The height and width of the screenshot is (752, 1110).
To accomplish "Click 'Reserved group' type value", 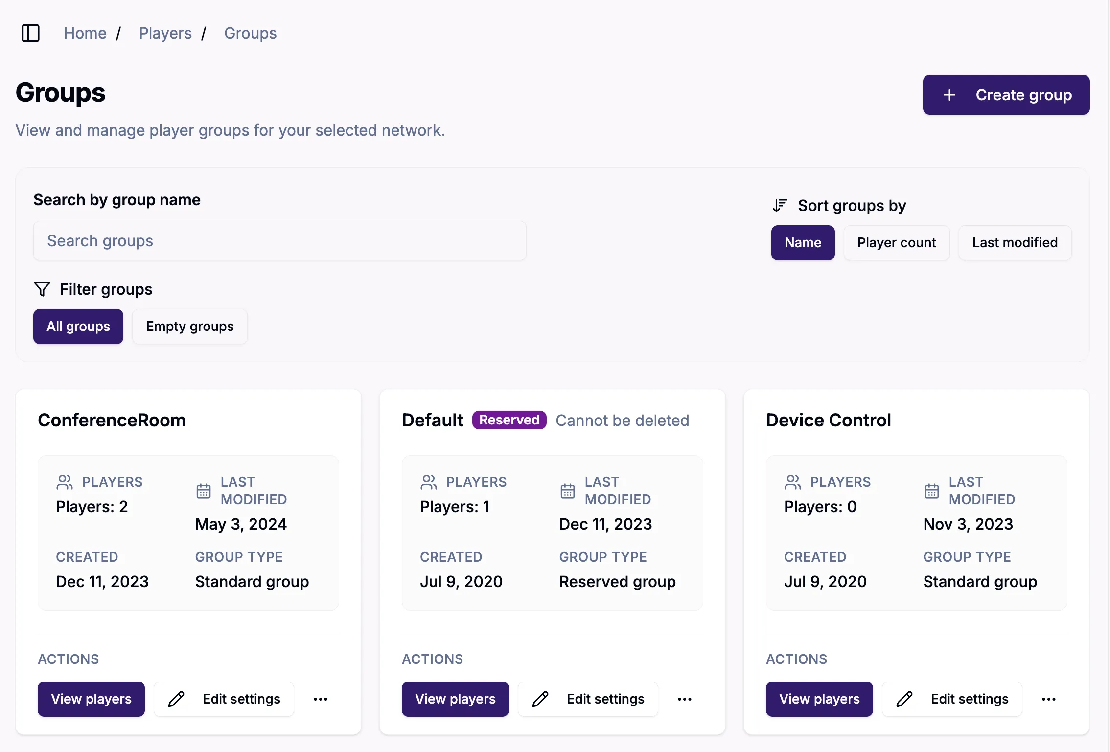I will pyautogui.click(x=618, y=582).
